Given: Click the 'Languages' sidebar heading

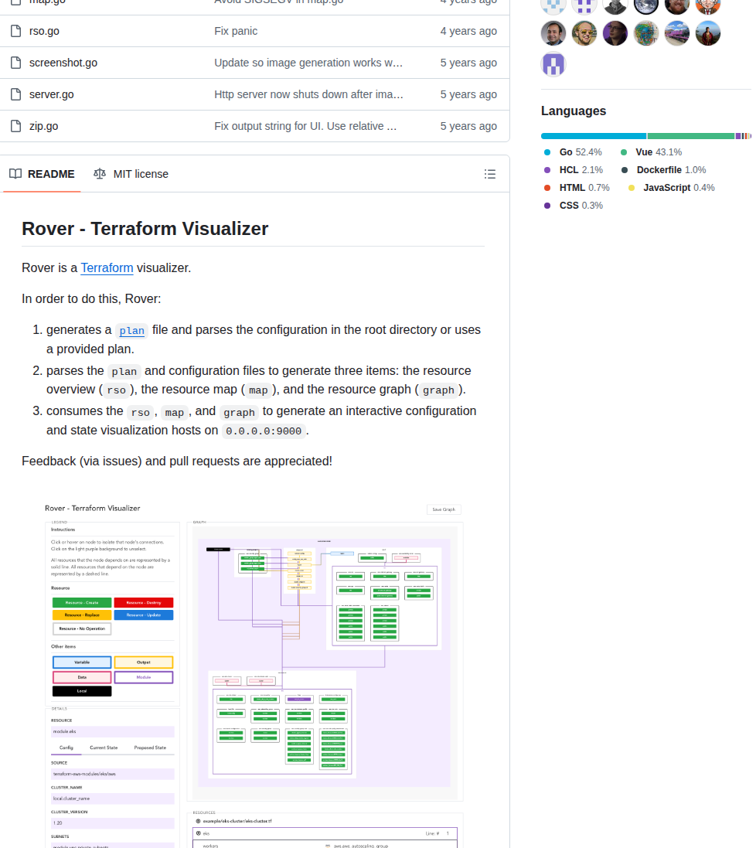Looking at the screenshot, I should (574, 111).
